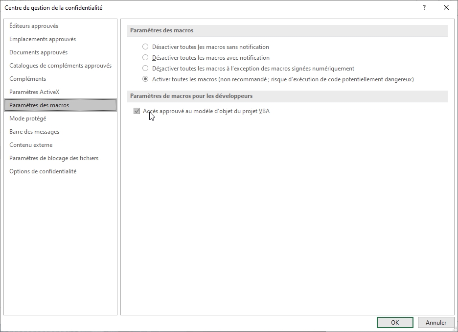This screenshot has width=458, height=332.
Task: Select macros signées numériquement exception option
Action: point(145,68)
